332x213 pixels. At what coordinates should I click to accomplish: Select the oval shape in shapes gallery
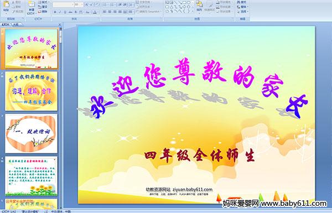coord(189,3)
